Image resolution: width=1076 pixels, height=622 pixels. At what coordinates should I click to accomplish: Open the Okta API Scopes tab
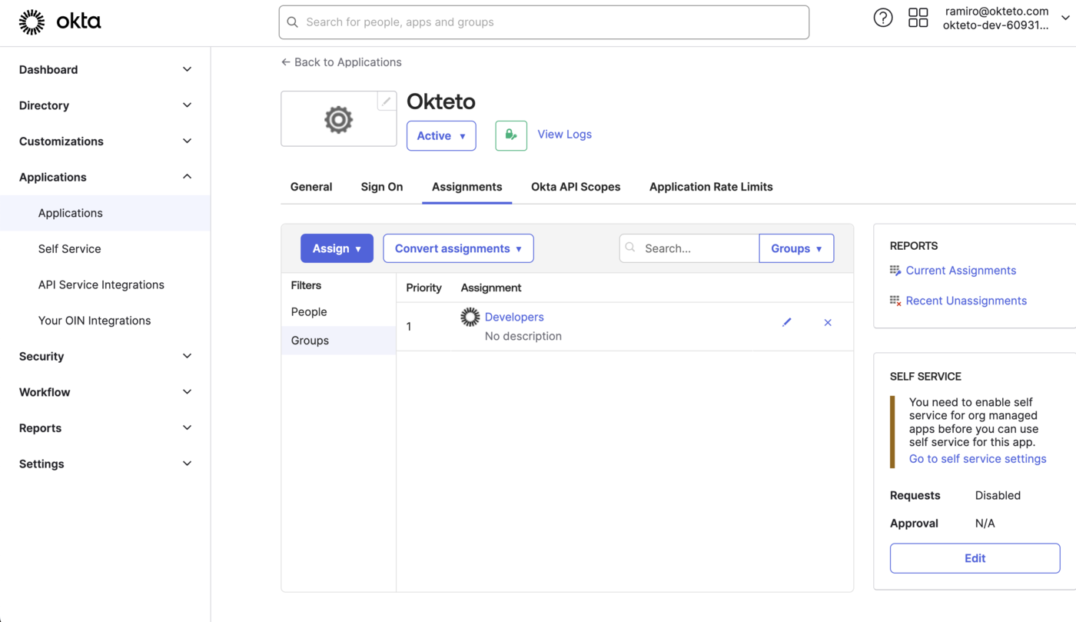tap(575, 186)
